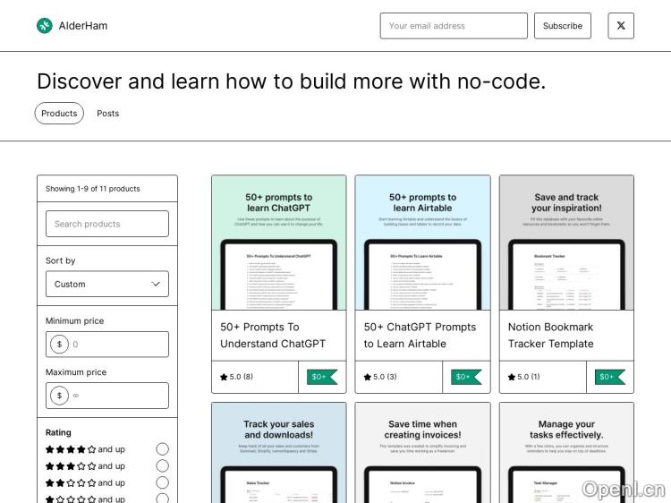
Task: Switch to the Posts tab
Action: pos(108,114)
